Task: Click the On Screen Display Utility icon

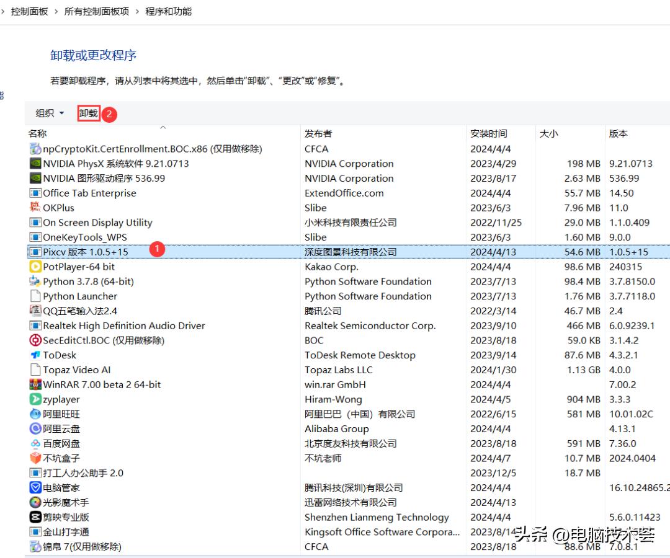Action: (x=35, y=223)
